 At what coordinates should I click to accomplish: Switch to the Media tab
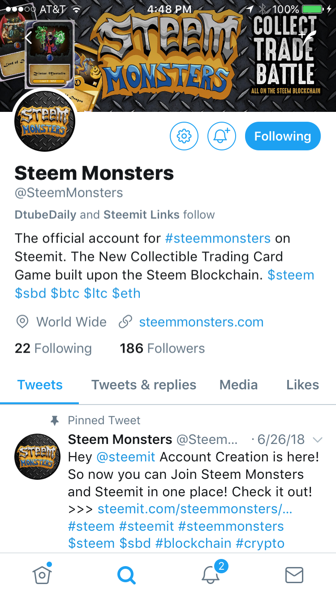coord(238,385)
